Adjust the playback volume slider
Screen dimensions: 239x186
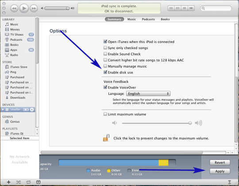coord(57,8)
